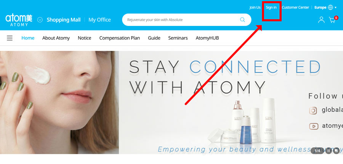Click the globe region icon
This screenshot has height=164, width=343.
coord(330,7)
